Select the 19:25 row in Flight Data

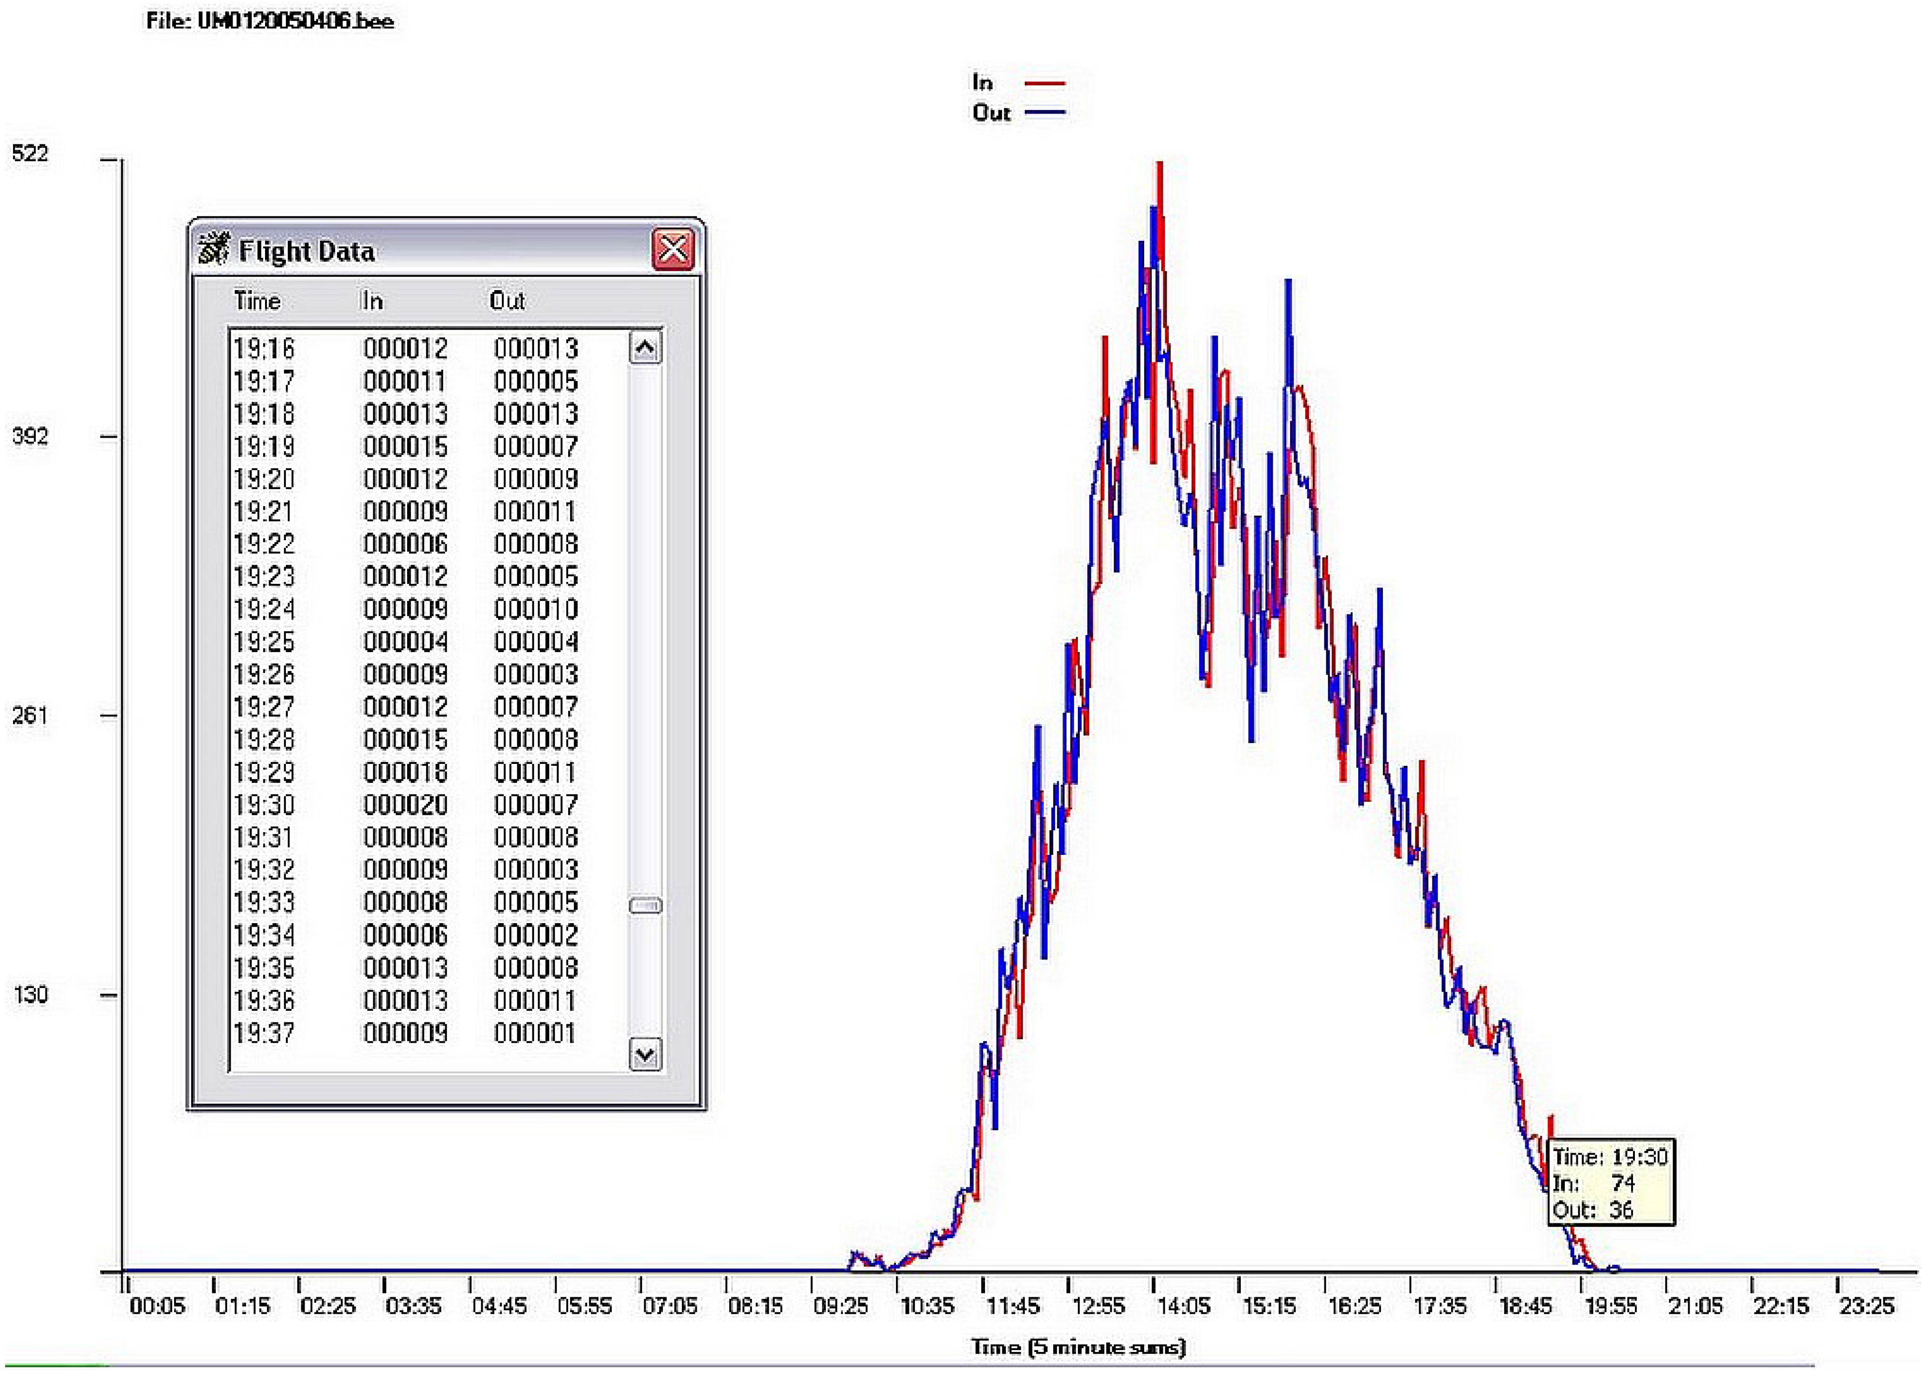point(405,642)
